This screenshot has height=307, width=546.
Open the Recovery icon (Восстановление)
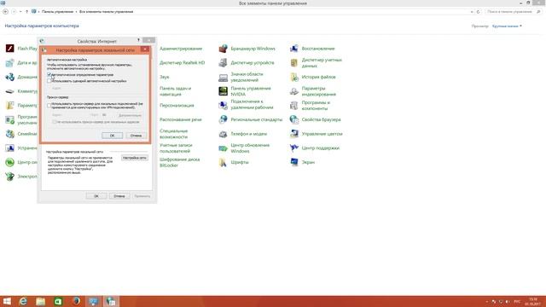point(293,49)
